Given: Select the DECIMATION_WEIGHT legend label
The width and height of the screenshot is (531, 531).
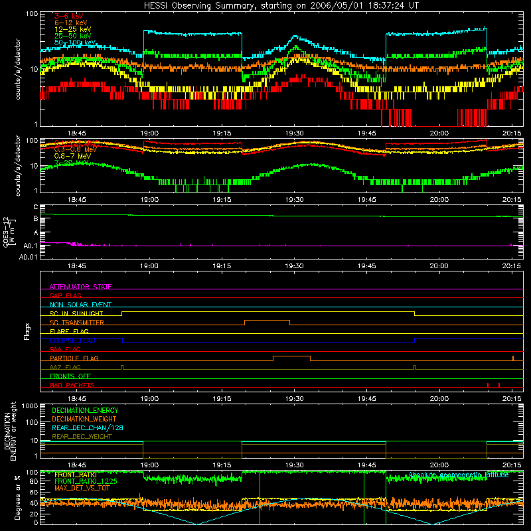Looking at the screenshot, I should [x=84, y=419].
